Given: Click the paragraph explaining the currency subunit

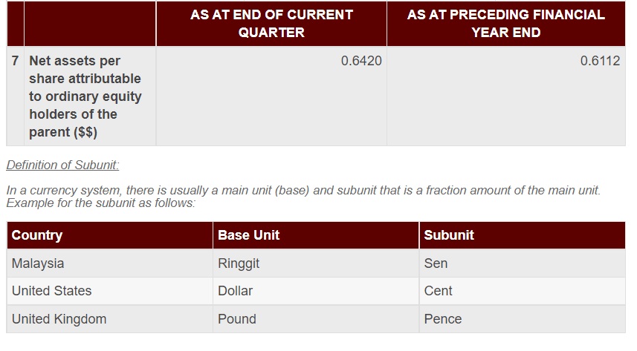Looking at the screenshot, I should click(x=303, y=197).
